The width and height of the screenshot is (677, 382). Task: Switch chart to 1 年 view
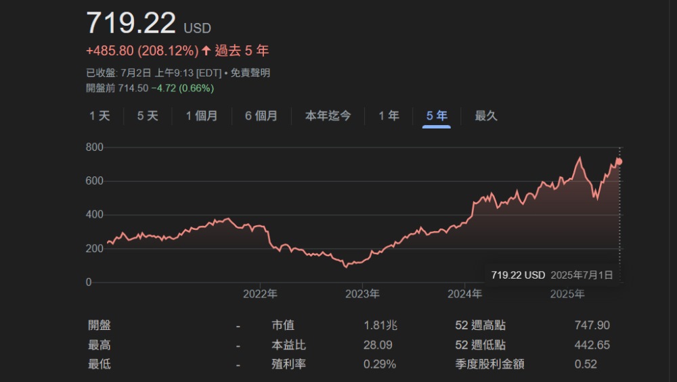click(389, 116)
